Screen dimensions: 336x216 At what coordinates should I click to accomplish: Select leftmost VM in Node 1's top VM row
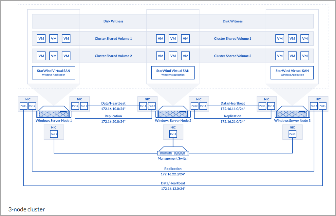41,39
